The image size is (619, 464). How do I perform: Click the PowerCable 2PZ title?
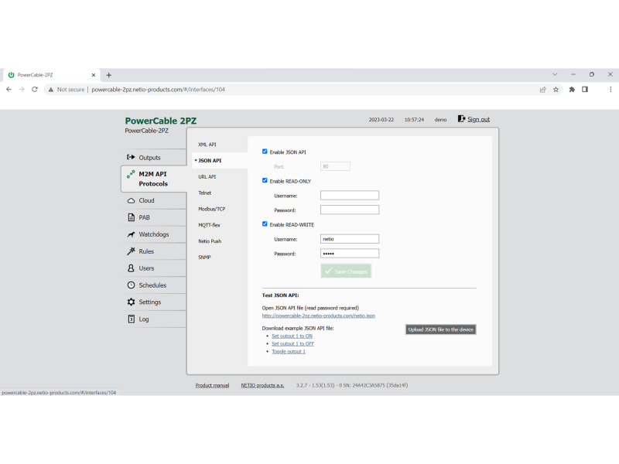(x=161, y=121)
